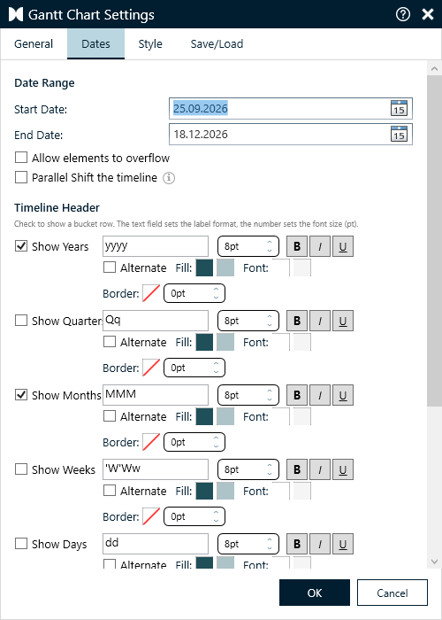This screenshot has height=620, width=442.
Task: Toggle Bold for the Days row
Action: click(297, 544)
